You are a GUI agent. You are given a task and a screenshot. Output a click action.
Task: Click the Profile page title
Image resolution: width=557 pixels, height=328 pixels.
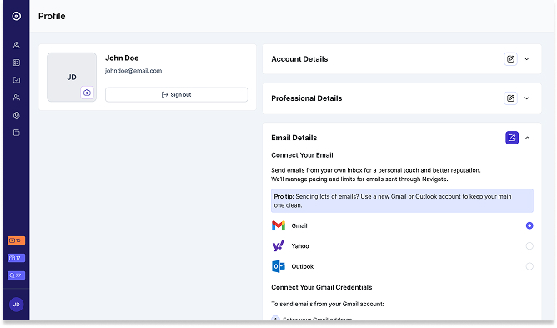[x=52, y=16]
